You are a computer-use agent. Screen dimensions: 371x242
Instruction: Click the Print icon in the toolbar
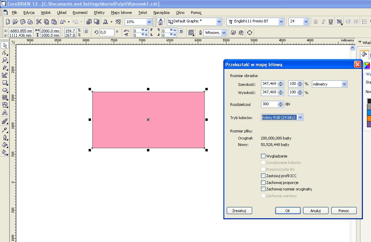coord(30,22)
